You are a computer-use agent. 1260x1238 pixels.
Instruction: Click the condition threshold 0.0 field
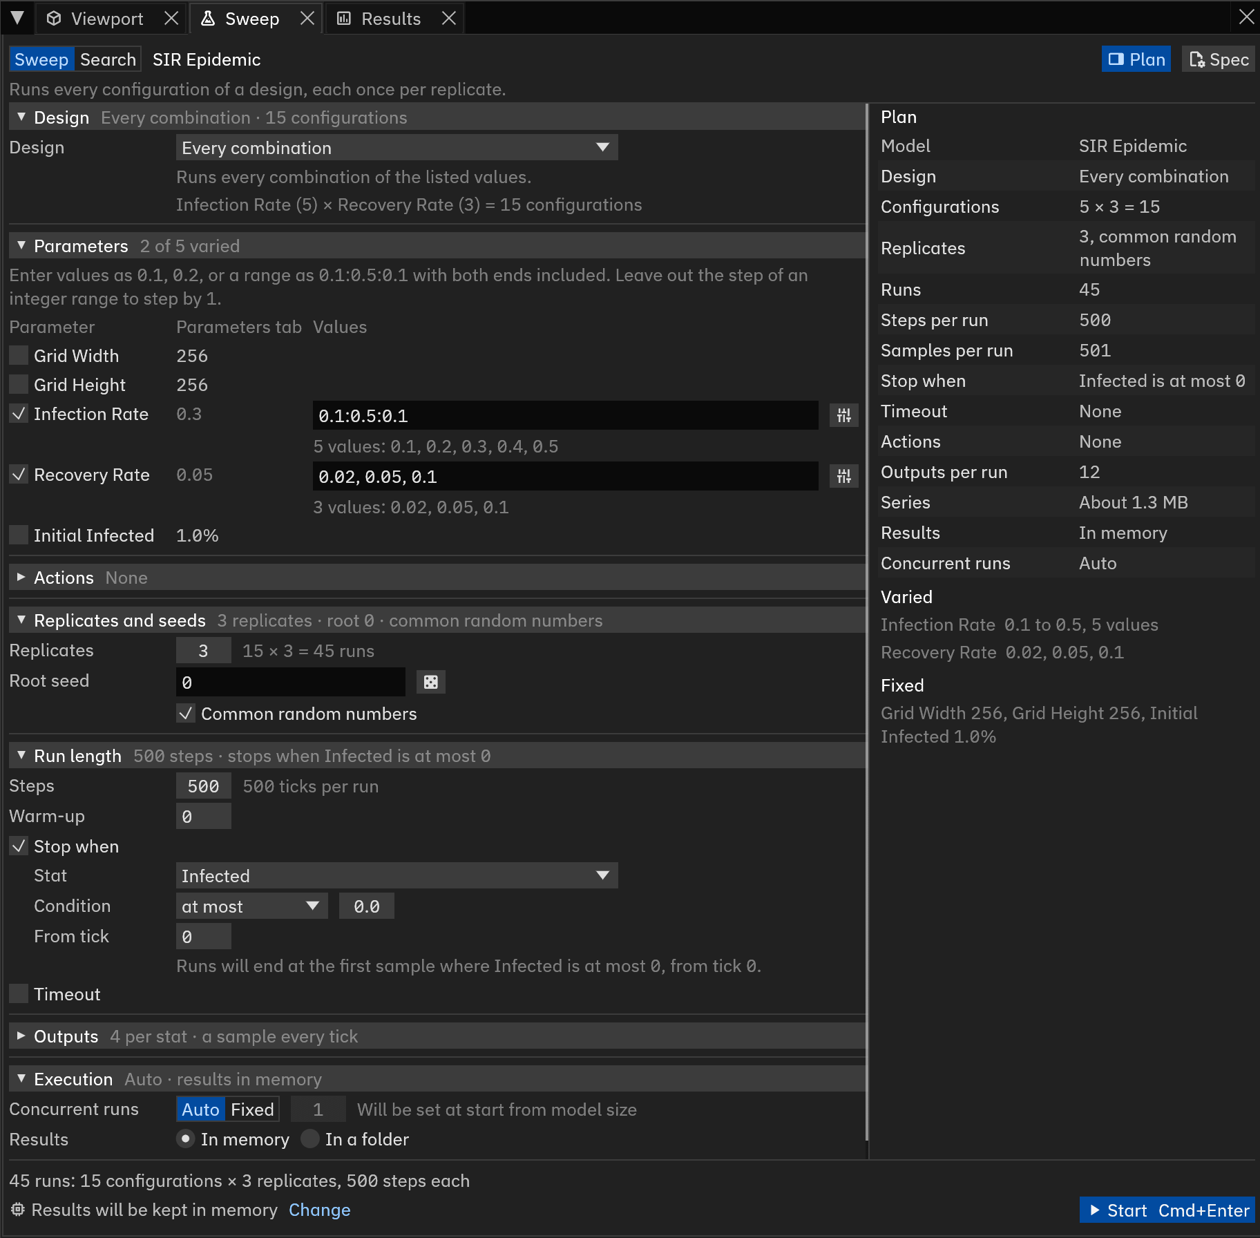366,906
